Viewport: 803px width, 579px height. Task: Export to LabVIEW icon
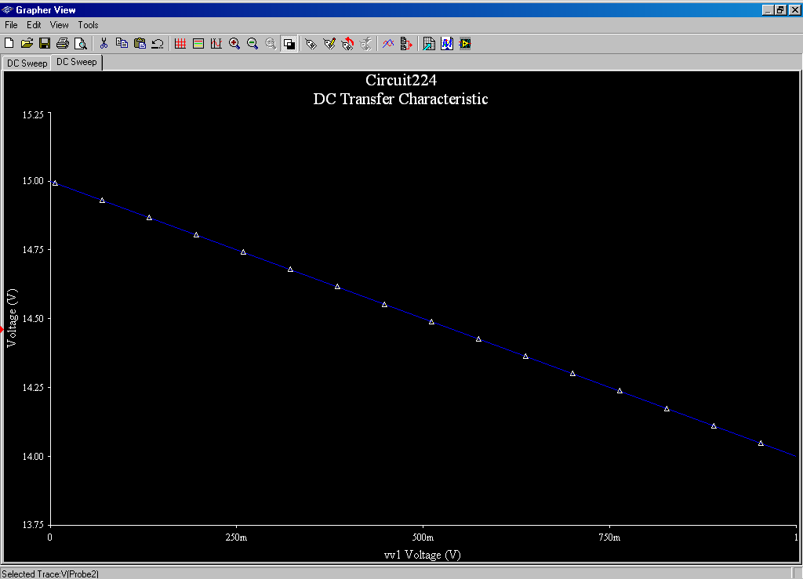465,43
